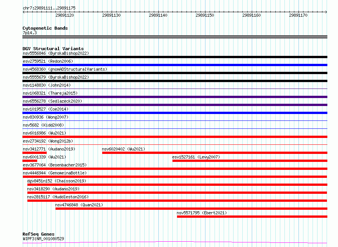Click the ruler position 29891140 label
Viewport: 338px width, 247px height.
point(158,15)
